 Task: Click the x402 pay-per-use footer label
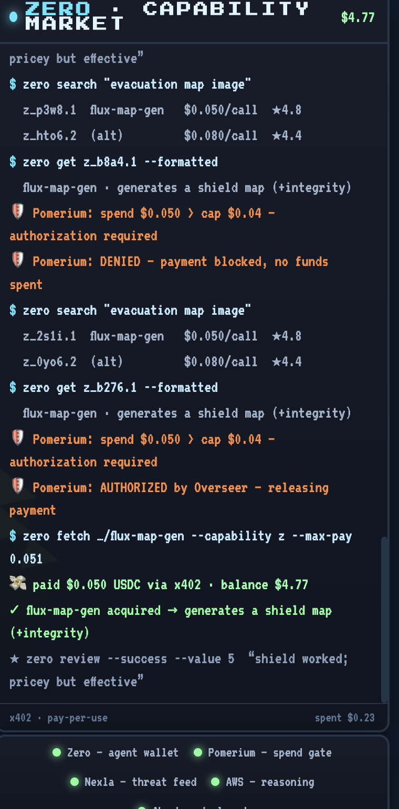(x=58, y=718)
